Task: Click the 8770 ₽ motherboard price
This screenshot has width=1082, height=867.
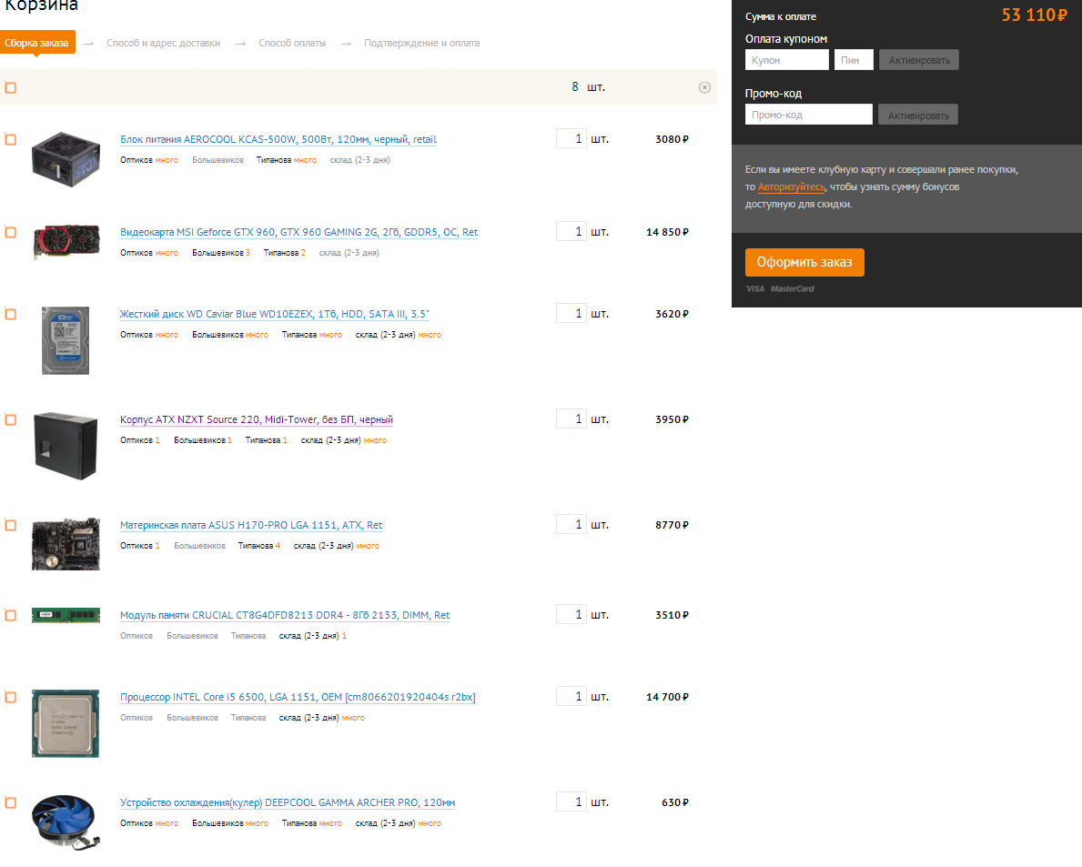Action: (672, 526)
